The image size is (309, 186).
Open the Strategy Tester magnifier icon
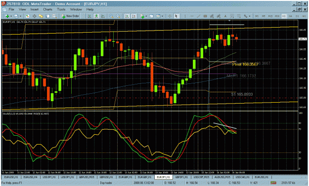click(54, 16)
